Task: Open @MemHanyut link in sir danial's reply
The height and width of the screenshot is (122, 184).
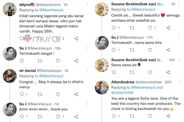Action: pyautogui.click(x=51, y=76)
